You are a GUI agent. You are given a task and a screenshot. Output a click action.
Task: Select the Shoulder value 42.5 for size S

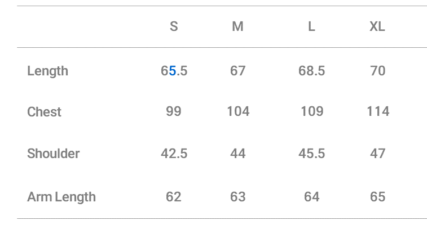[174, 154]
